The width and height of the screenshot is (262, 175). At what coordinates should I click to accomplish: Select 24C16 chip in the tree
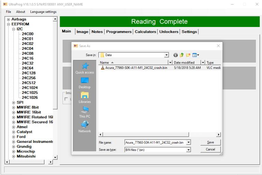tap(28, 58)
